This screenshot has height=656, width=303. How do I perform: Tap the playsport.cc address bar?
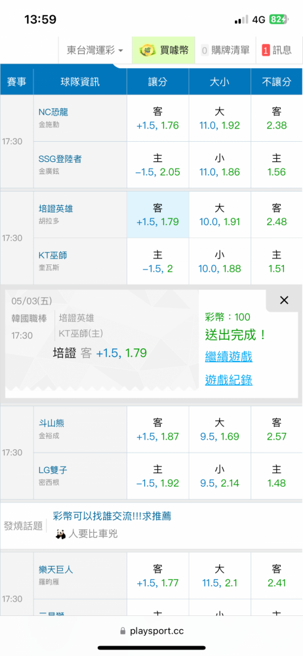point(151,631)
